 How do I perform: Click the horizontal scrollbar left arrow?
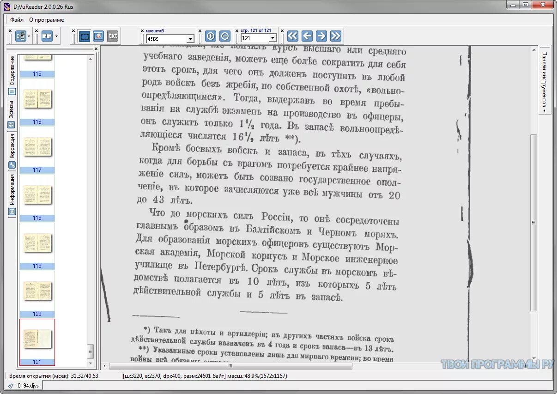pos(105,366)
